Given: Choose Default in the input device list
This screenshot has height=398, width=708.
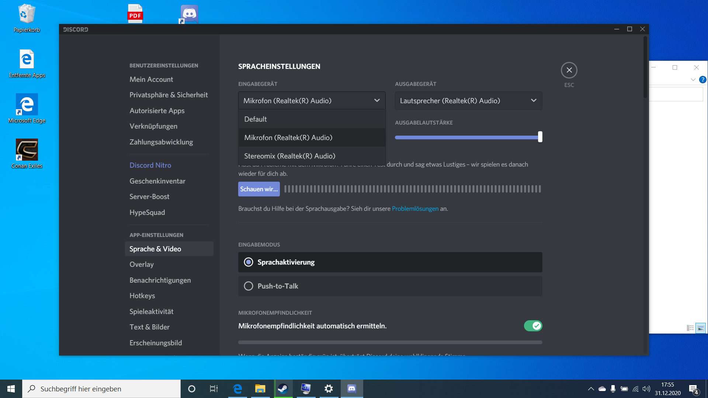Looking at the screenshot, I should 312,119.
